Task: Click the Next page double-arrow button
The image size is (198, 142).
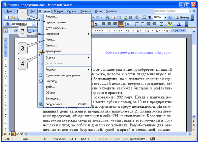Action: click(x=194, y=129)
